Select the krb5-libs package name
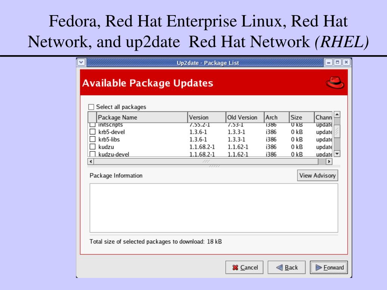 109,139
